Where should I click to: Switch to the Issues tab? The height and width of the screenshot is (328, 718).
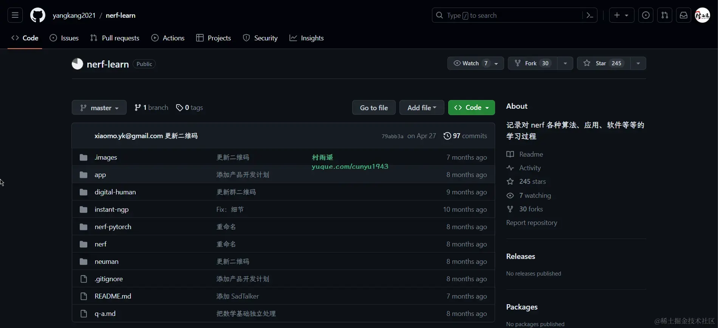(x=64, y=38)
